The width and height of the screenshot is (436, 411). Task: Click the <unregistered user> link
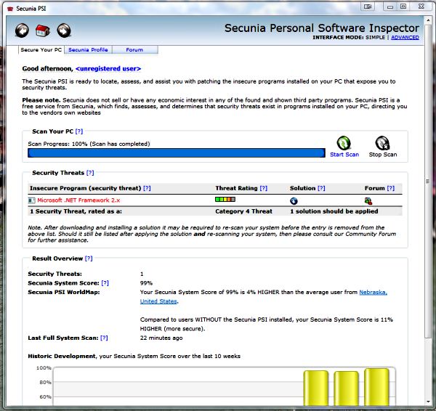[108, 69]
